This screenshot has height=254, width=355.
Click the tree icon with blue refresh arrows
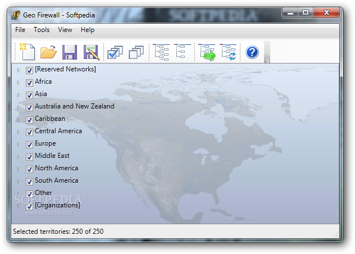tap(228, 52)
